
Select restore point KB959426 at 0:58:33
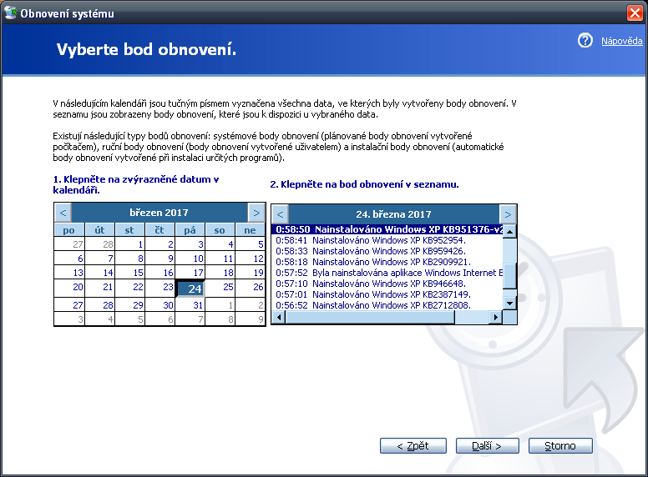(387, 251)
